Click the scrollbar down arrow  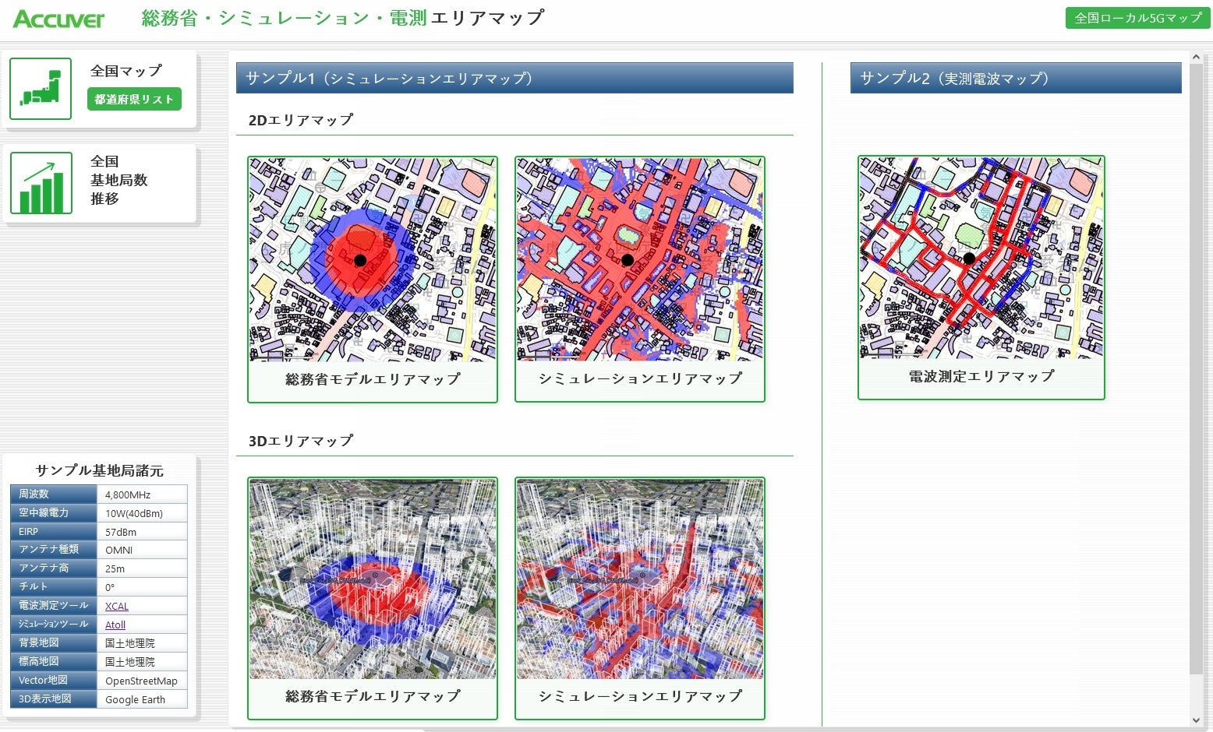[x=1197, y=720]
